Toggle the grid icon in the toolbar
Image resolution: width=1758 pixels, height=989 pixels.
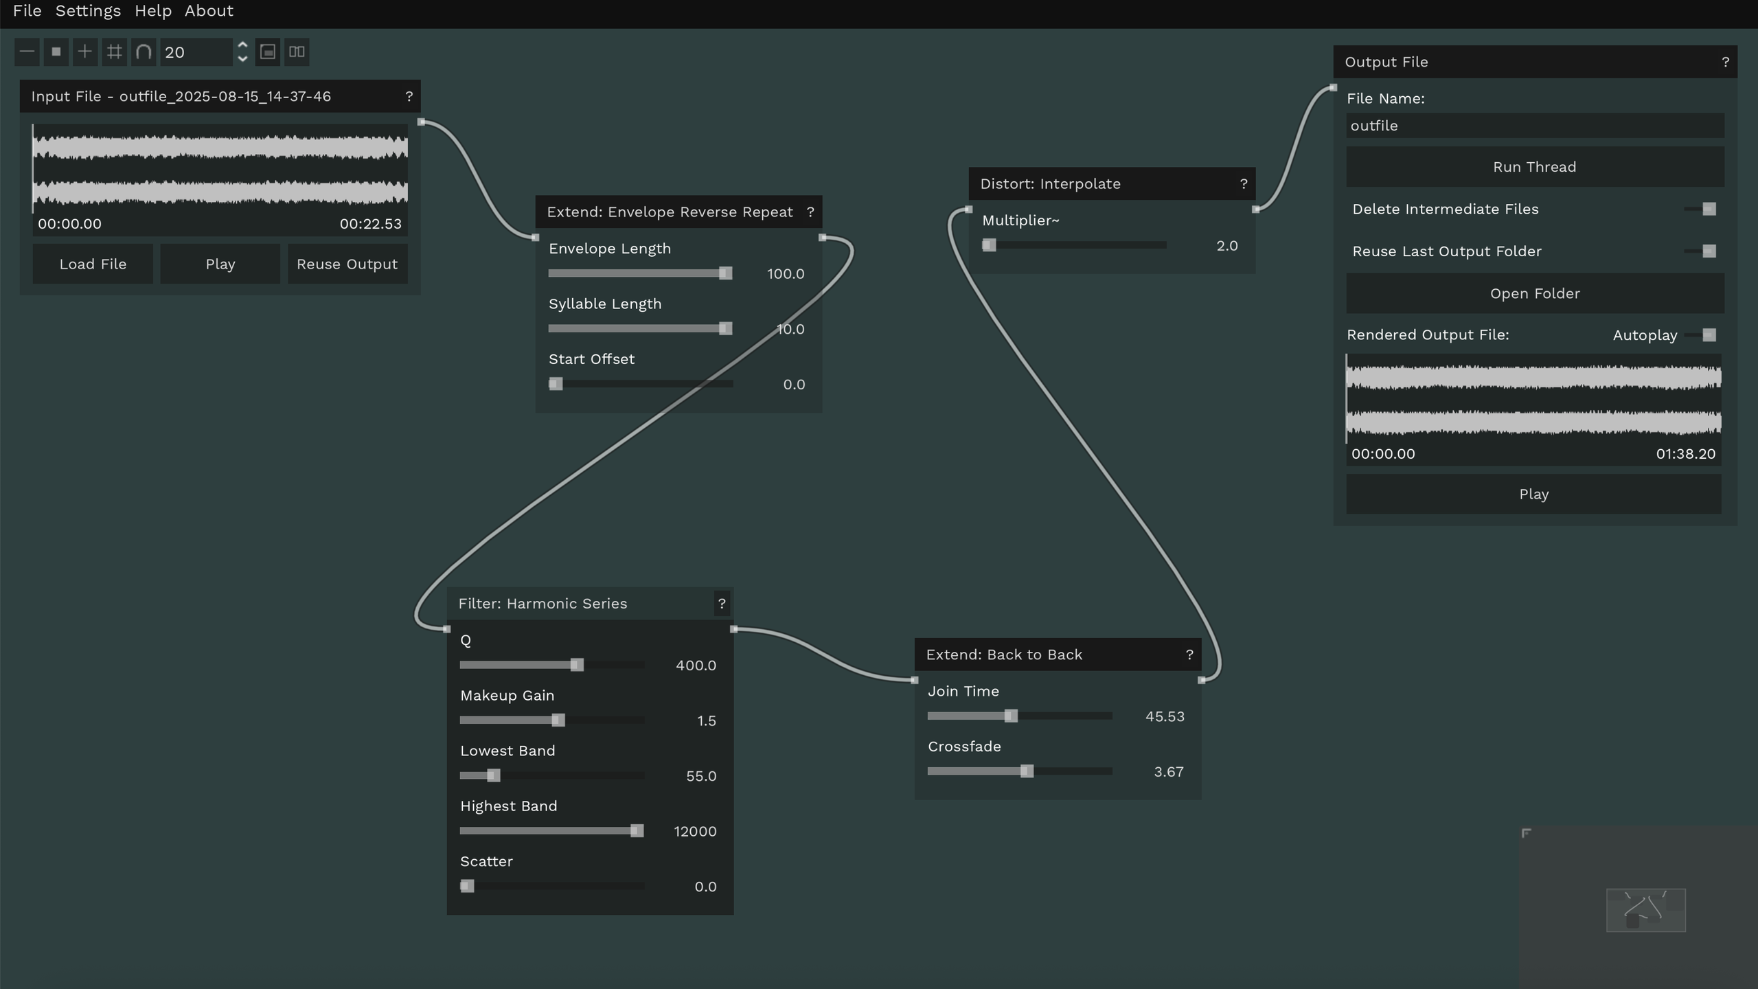[x=114, y=52]
